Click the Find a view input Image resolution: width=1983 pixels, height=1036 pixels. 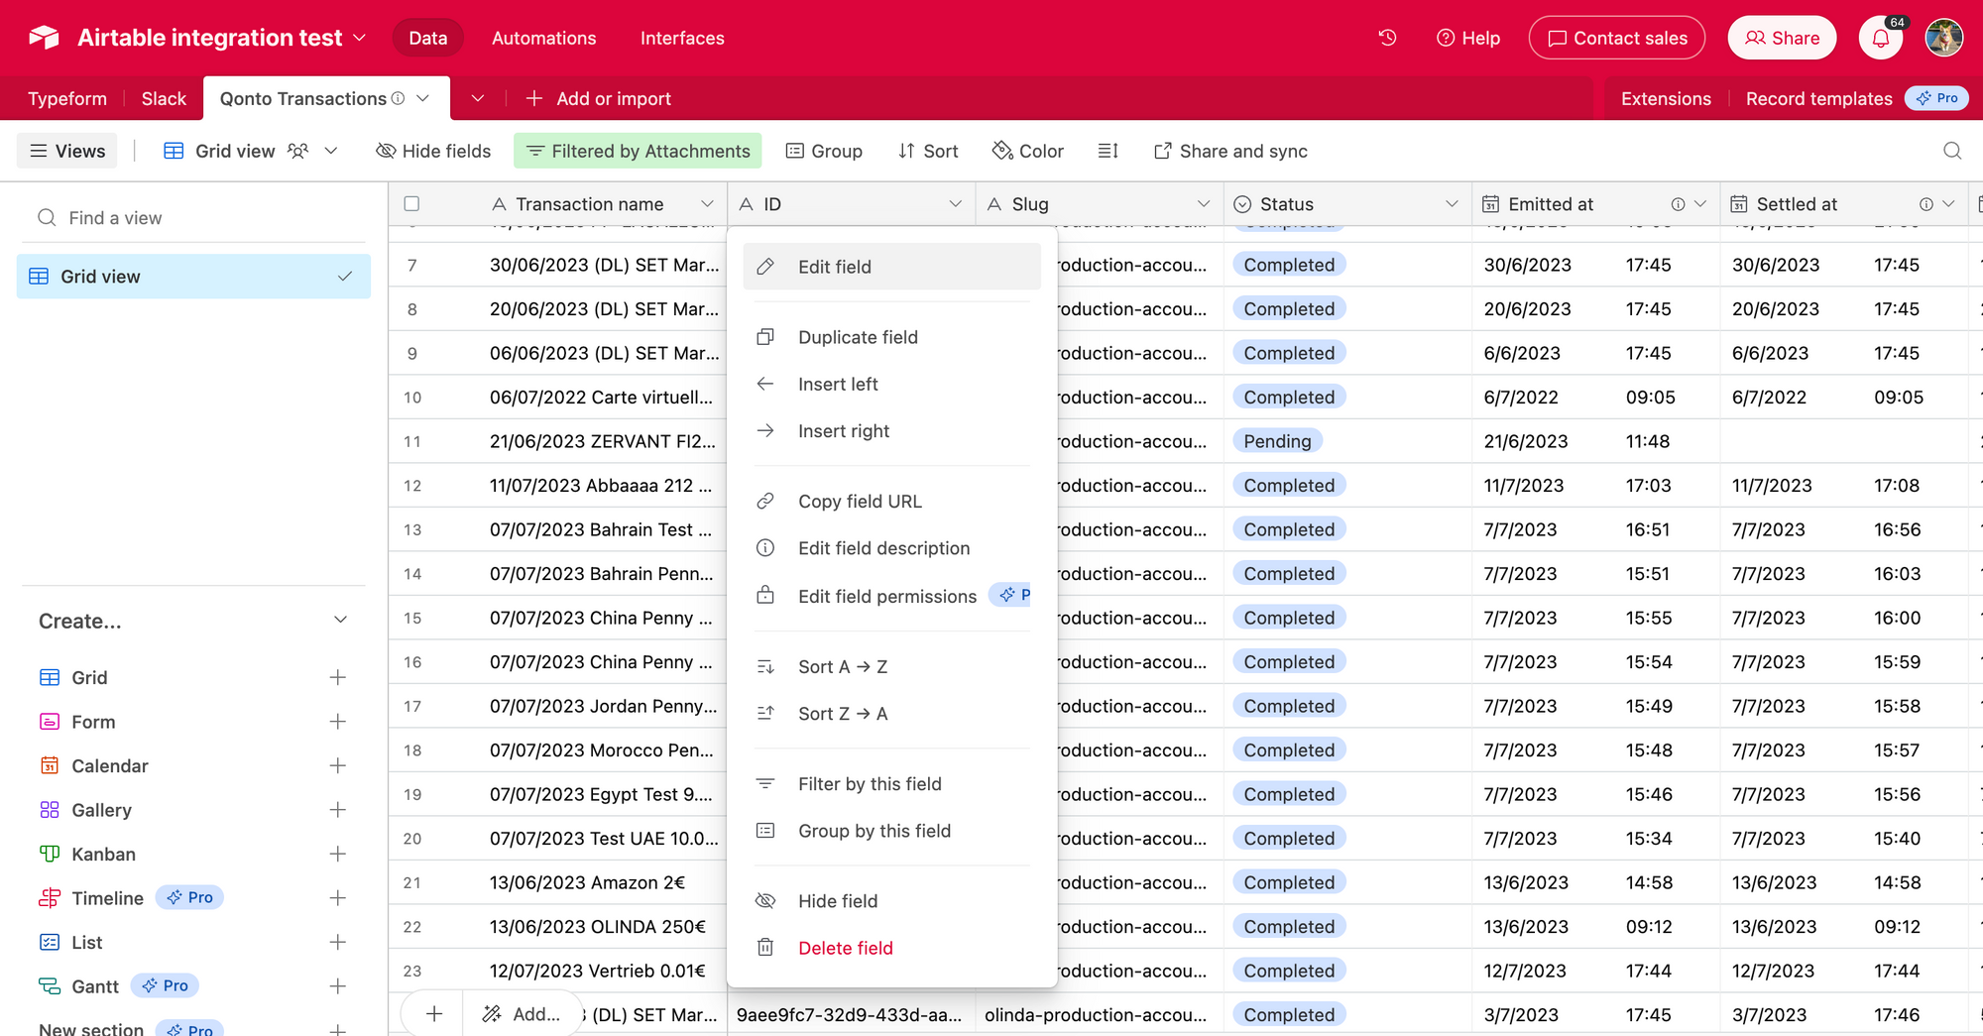(194, 217)
